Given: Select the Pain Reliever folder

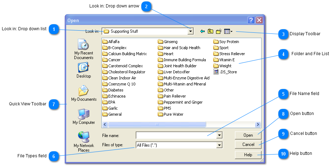Looking at the screenshot, I should pos(172,96).
